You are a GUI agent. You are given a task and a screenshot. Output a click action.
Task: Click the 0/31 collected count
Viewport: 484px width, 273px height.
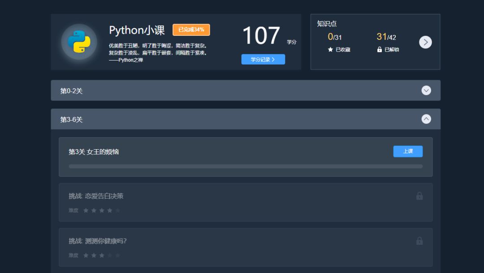point(335,37)
